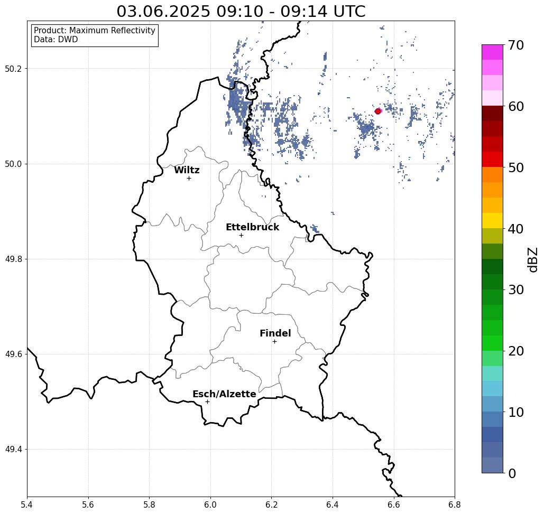Click the date-time title '03.06.2025 09:10 - 09:14 UTC'
The width and height of the screenshot is (544, 514).
pos(241,12)
